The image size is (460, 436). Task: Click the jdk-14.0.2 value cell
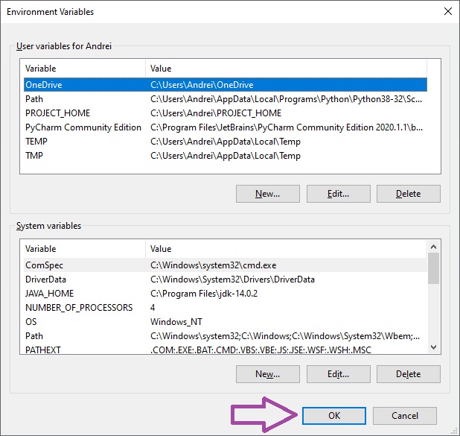tap(204, 294)
